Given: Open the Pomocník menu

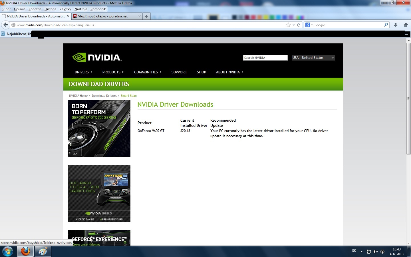Looking at the screenshot, I should tap(98, 9).
